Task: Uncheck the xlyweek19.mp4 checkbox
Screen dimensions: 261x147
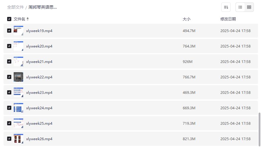Action: 9,31
